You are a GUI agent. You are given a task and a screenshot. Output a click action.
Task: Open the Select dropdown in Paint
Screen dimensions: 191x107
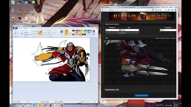point(22,34)
